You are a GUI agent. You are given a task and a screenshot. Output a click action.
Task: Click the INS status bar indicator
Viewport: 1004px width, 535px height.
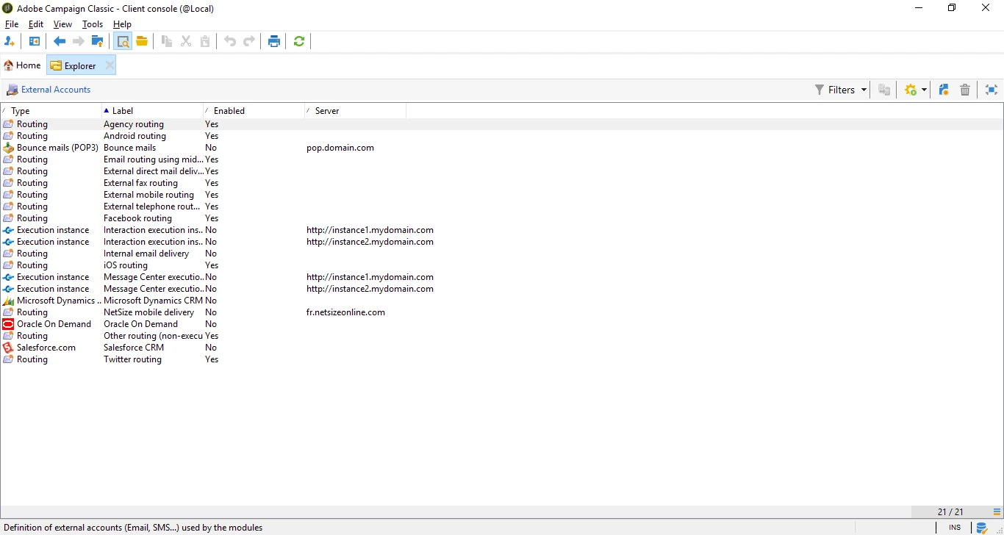pos(954,528)
